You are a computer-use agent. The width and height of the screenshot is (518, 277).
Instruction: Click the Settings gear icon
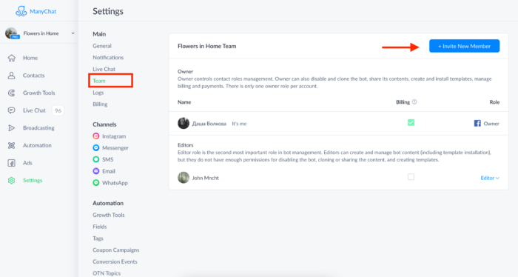(12, 181)
